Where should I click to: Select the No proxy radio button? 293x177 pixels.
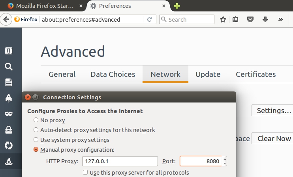(x=36, y=120)
